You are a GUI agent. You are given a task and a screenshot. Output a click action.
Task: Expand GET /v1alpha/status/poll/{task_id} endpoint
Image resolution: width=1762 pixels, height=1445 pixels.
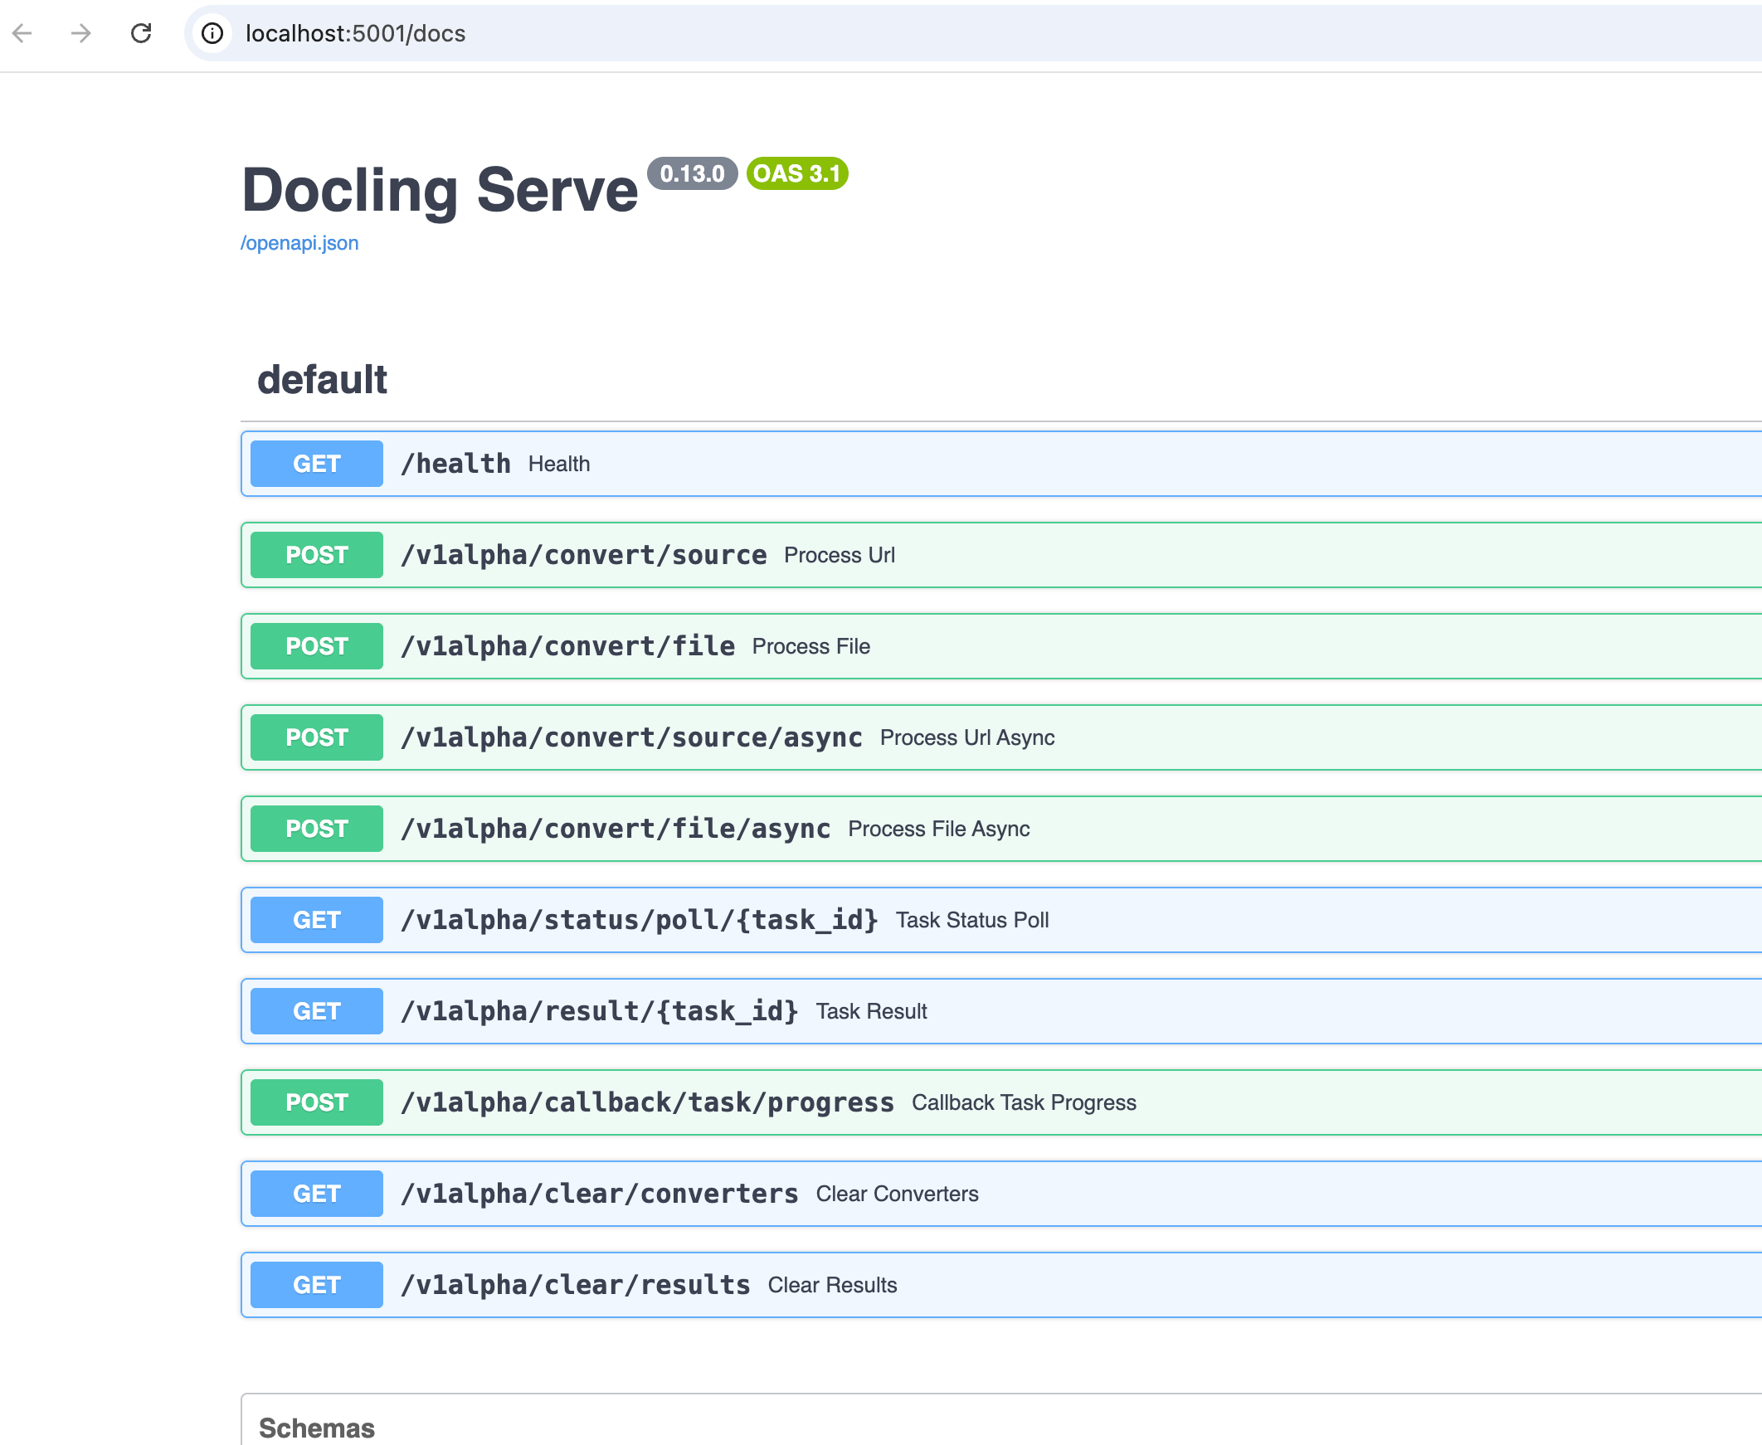(x=1001, y=920)
